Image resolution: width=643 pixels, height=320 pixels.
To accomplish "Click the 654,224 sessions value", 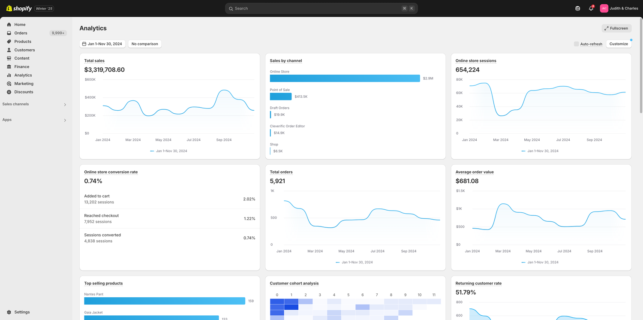I will [467, 70].
